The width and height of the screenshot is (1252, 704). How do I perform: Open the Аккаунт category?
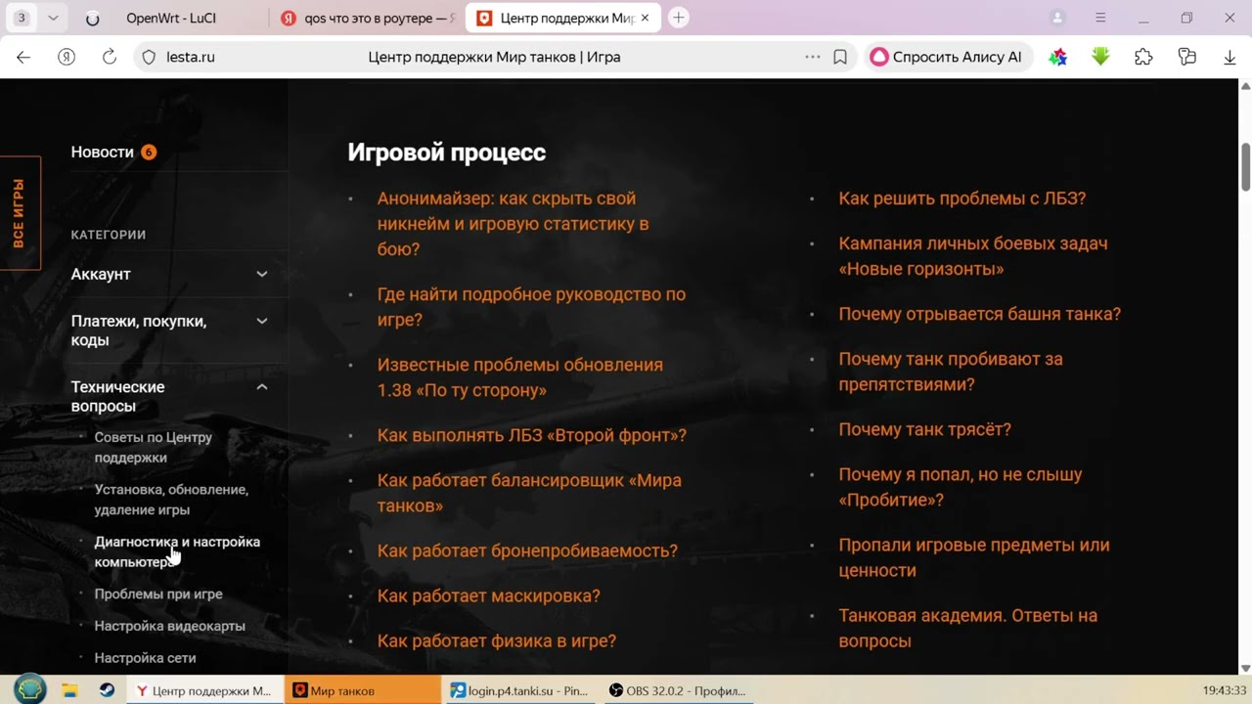click(101, 274)
